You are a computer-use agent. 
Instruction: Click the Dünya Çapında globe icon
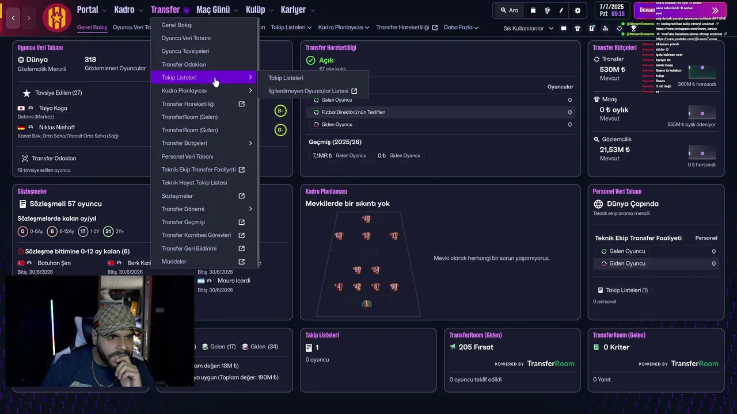pos(598,204)
